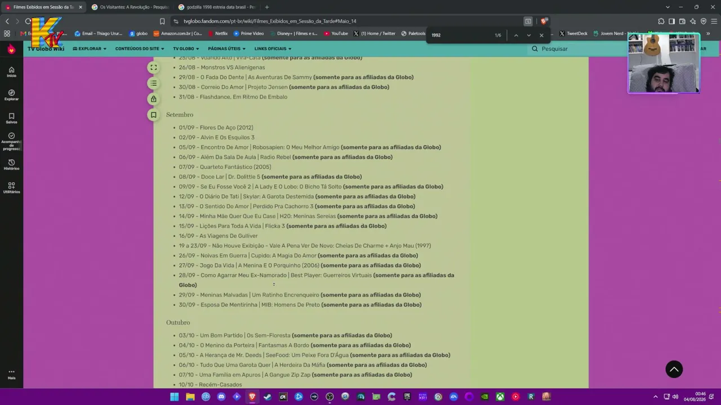721x405 pixels.
Task: Expand the CONTEÚDOS DO SITE dropdown
Action: point(140,49)
